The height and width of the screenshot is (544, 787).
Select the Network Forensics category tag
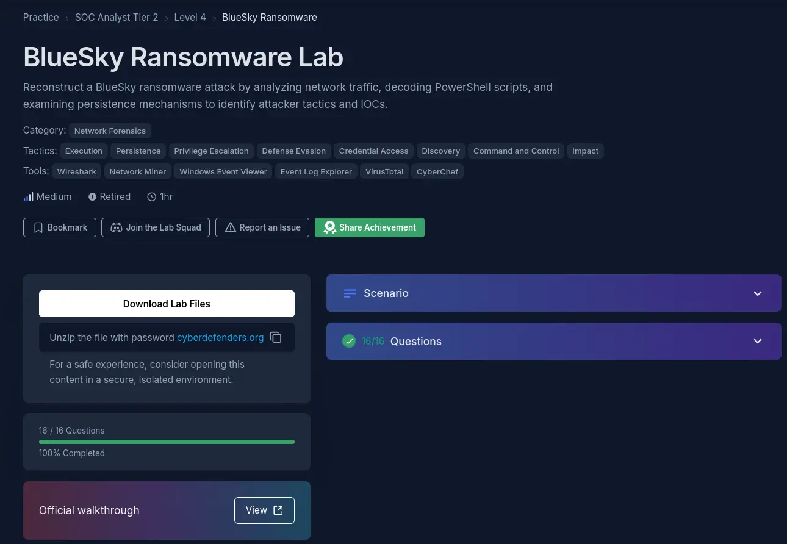(110, 131)
